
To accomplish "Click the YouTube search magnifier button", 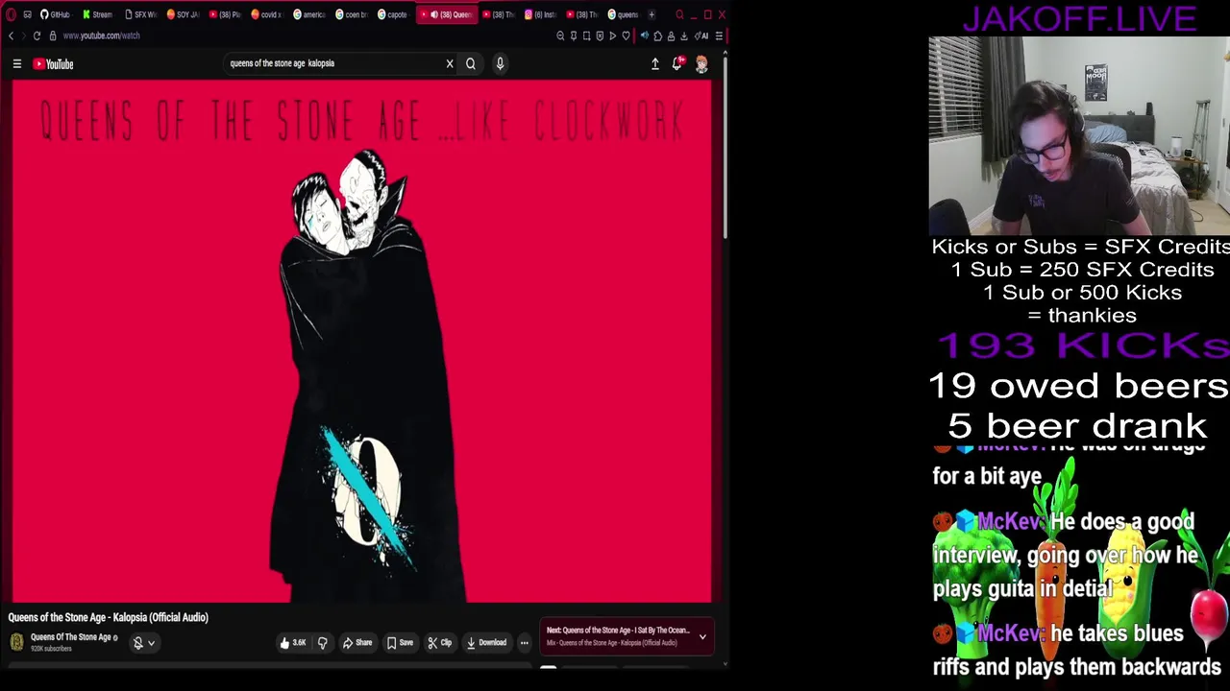I will point(471,64).
